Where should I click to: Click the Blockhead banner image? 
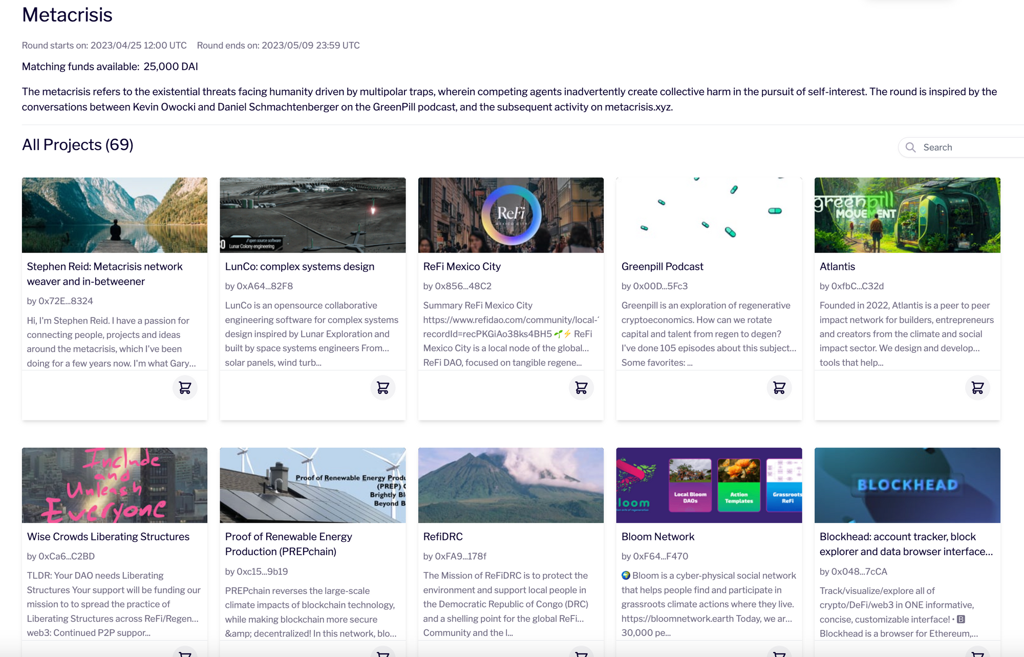coord(907,485)
